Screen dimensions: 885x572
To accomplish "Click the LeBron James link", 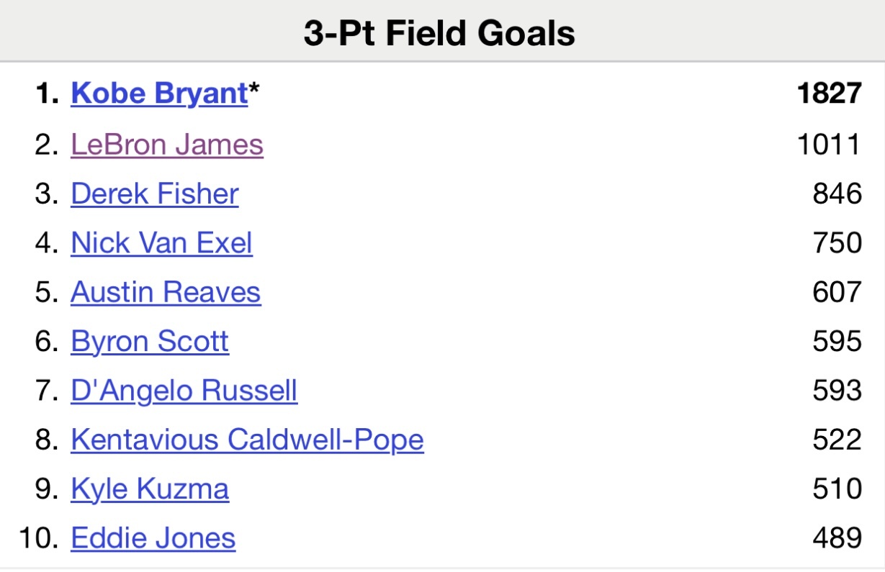I will point(166,145).
